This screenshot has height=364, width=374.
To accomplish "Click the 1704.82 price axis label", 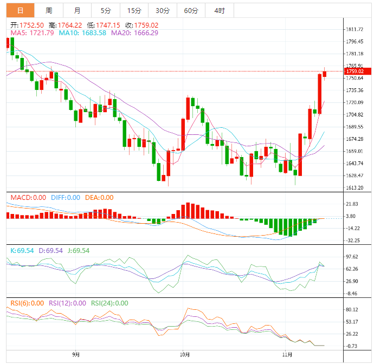I will click(x=354, y=115).
